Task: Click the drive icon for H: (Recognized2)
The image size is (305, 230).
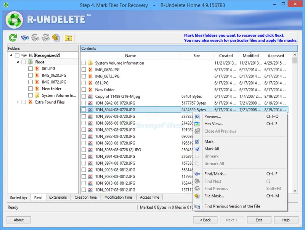Action: (24, 55)
